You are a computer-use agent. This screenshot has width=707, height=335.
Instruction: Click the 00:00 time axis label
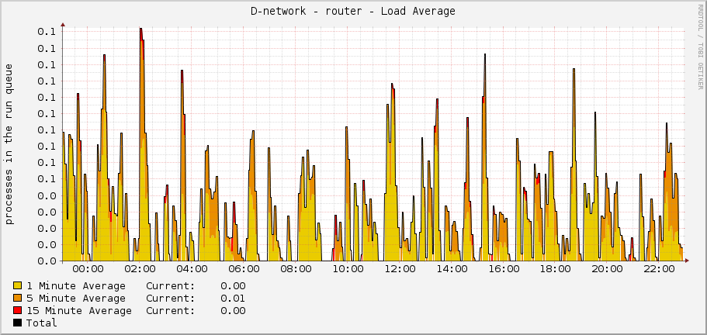(x=88, y=269)
